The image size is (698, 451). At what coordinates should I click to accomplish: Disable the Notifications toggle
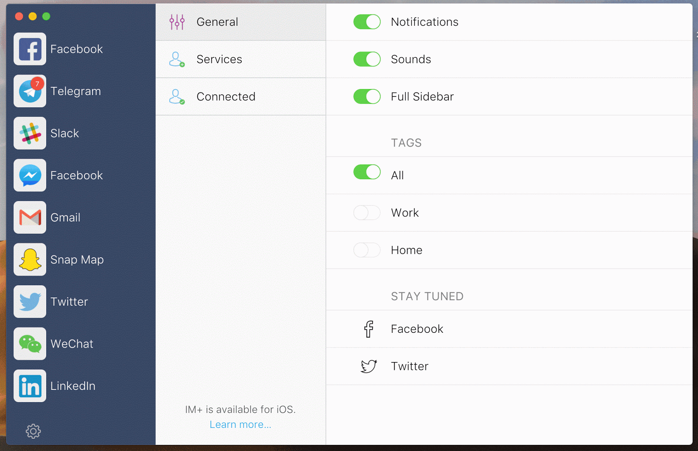pos(367,22)
